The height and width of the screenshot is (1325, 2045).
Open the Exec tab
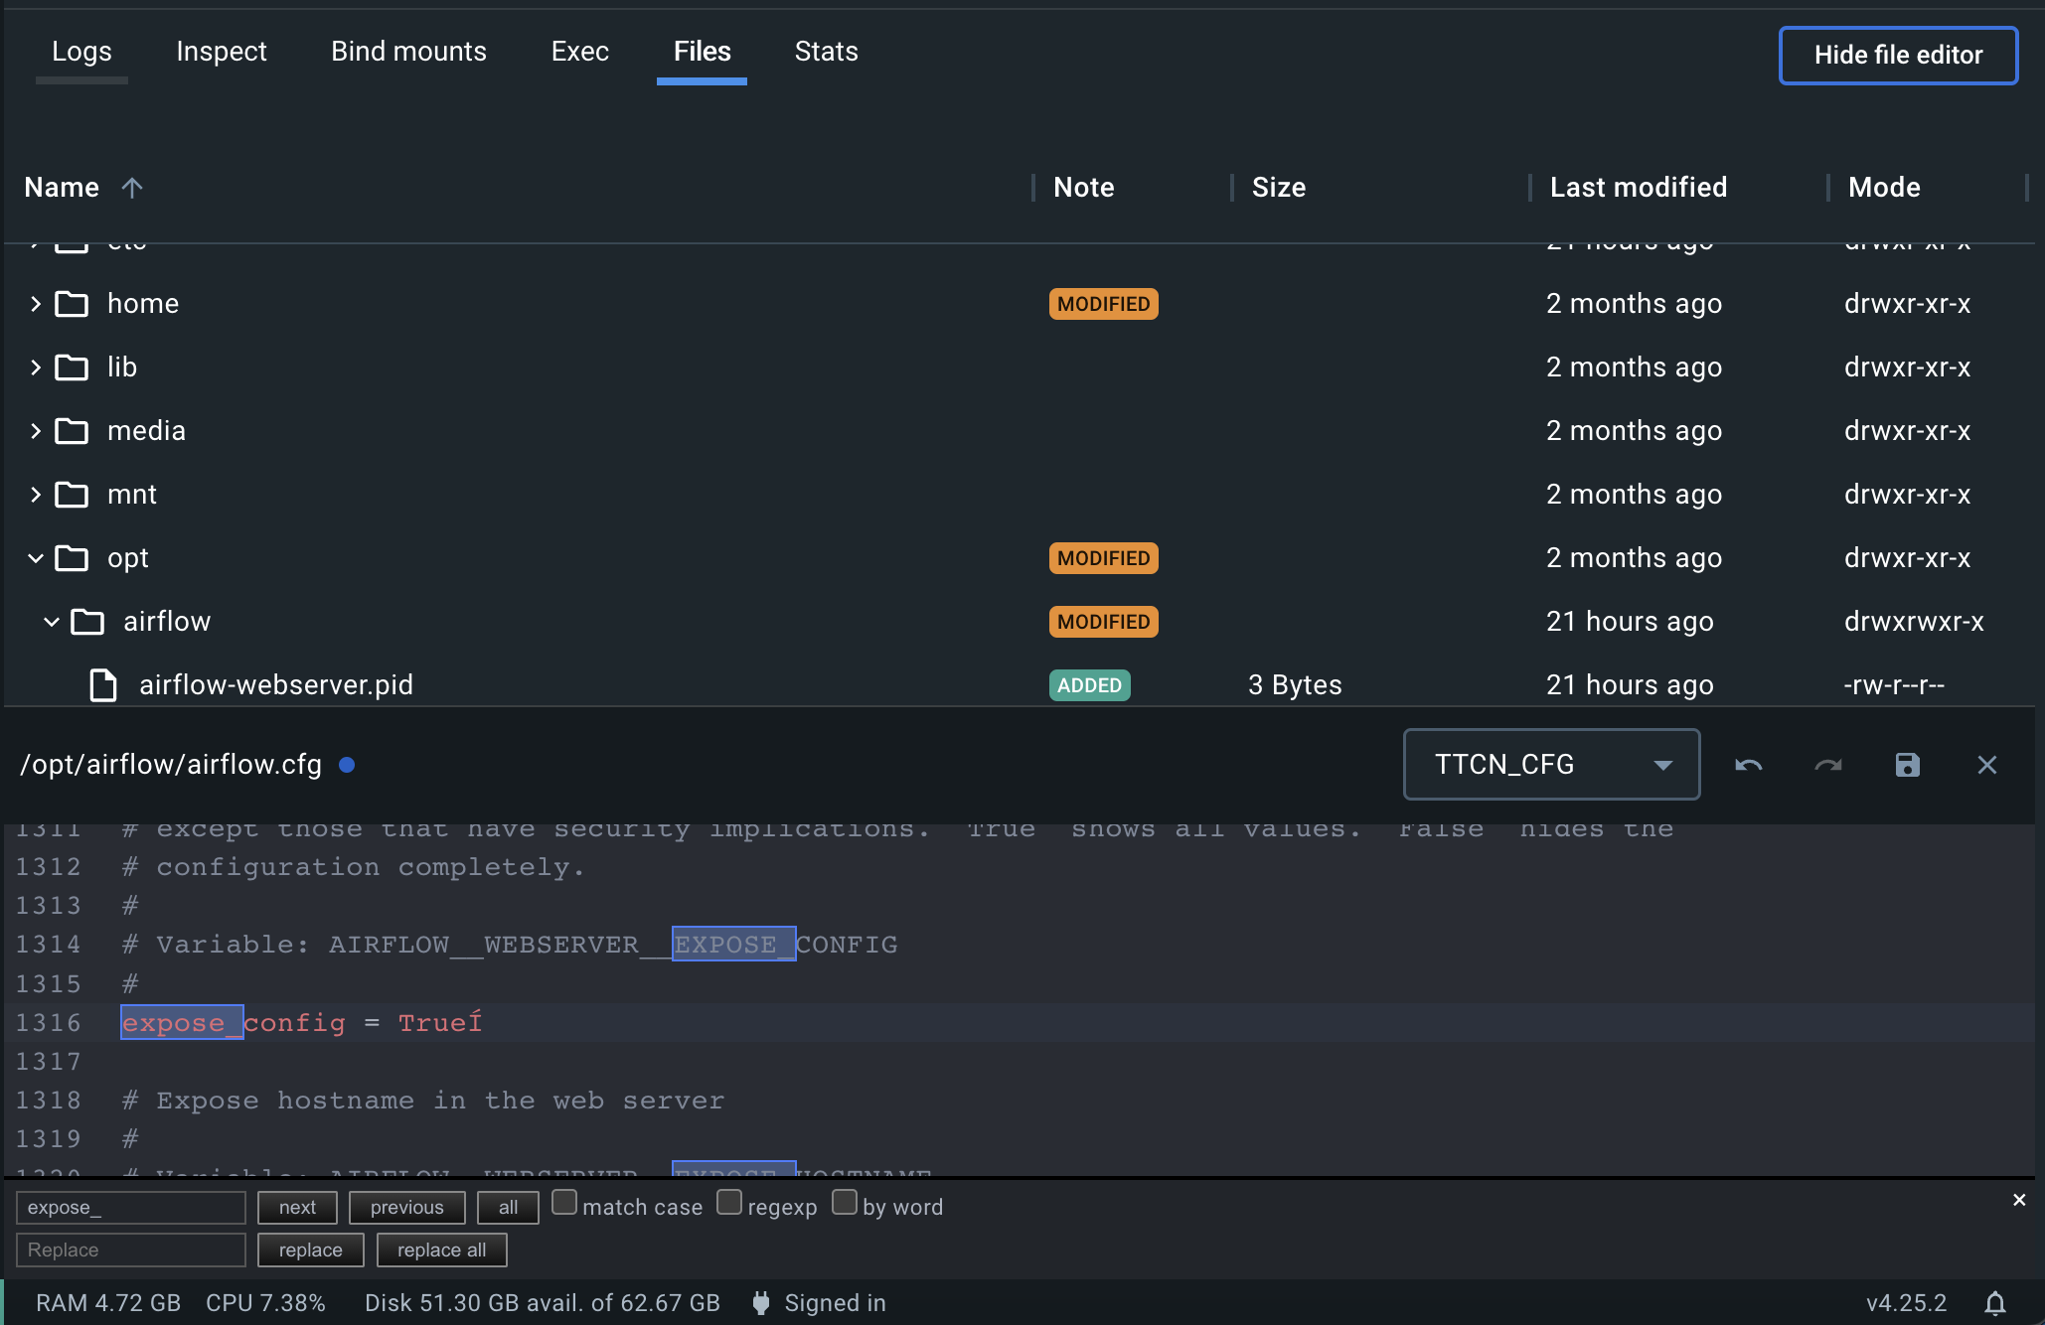coord(580,52)
